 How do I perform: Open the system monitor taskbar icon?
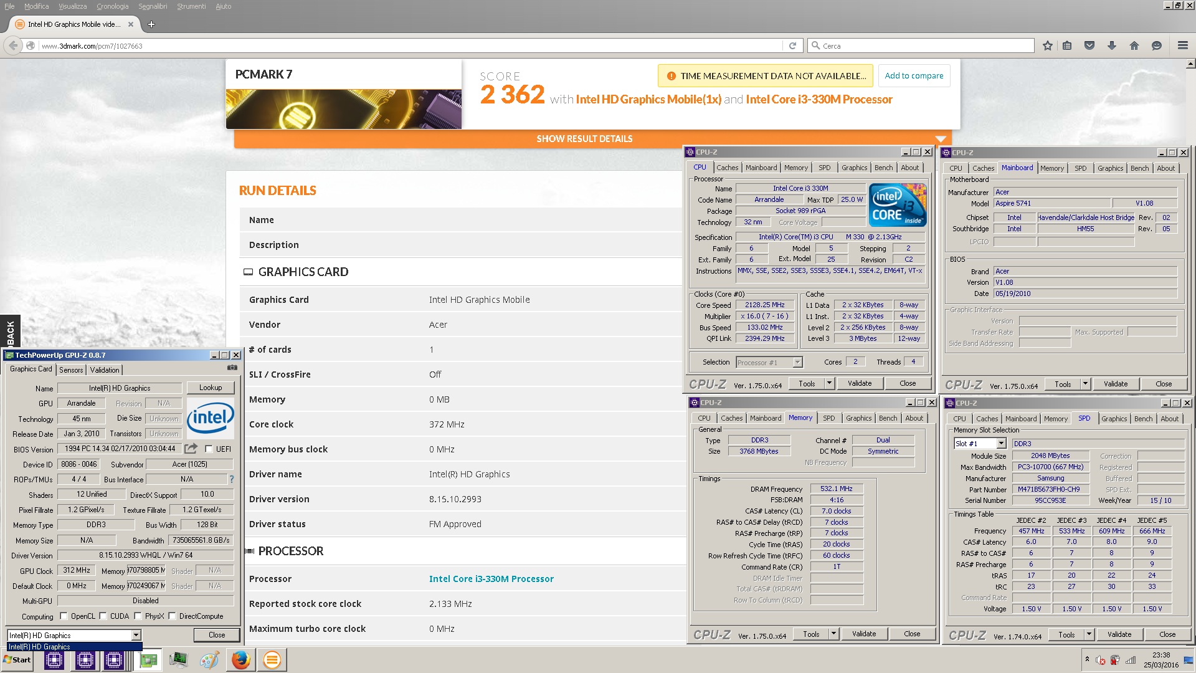pos(179,660)
